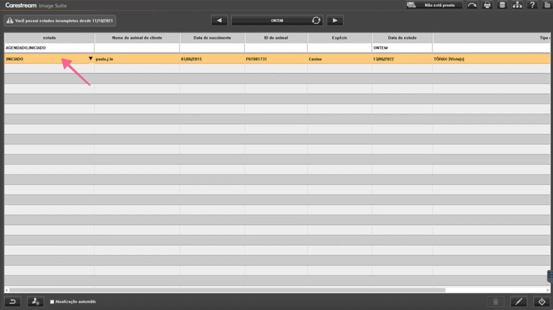Expand the INICIADO state dropdown arrow
The width and height of the screenshot is (553, 310).
[x=90, y=59]
